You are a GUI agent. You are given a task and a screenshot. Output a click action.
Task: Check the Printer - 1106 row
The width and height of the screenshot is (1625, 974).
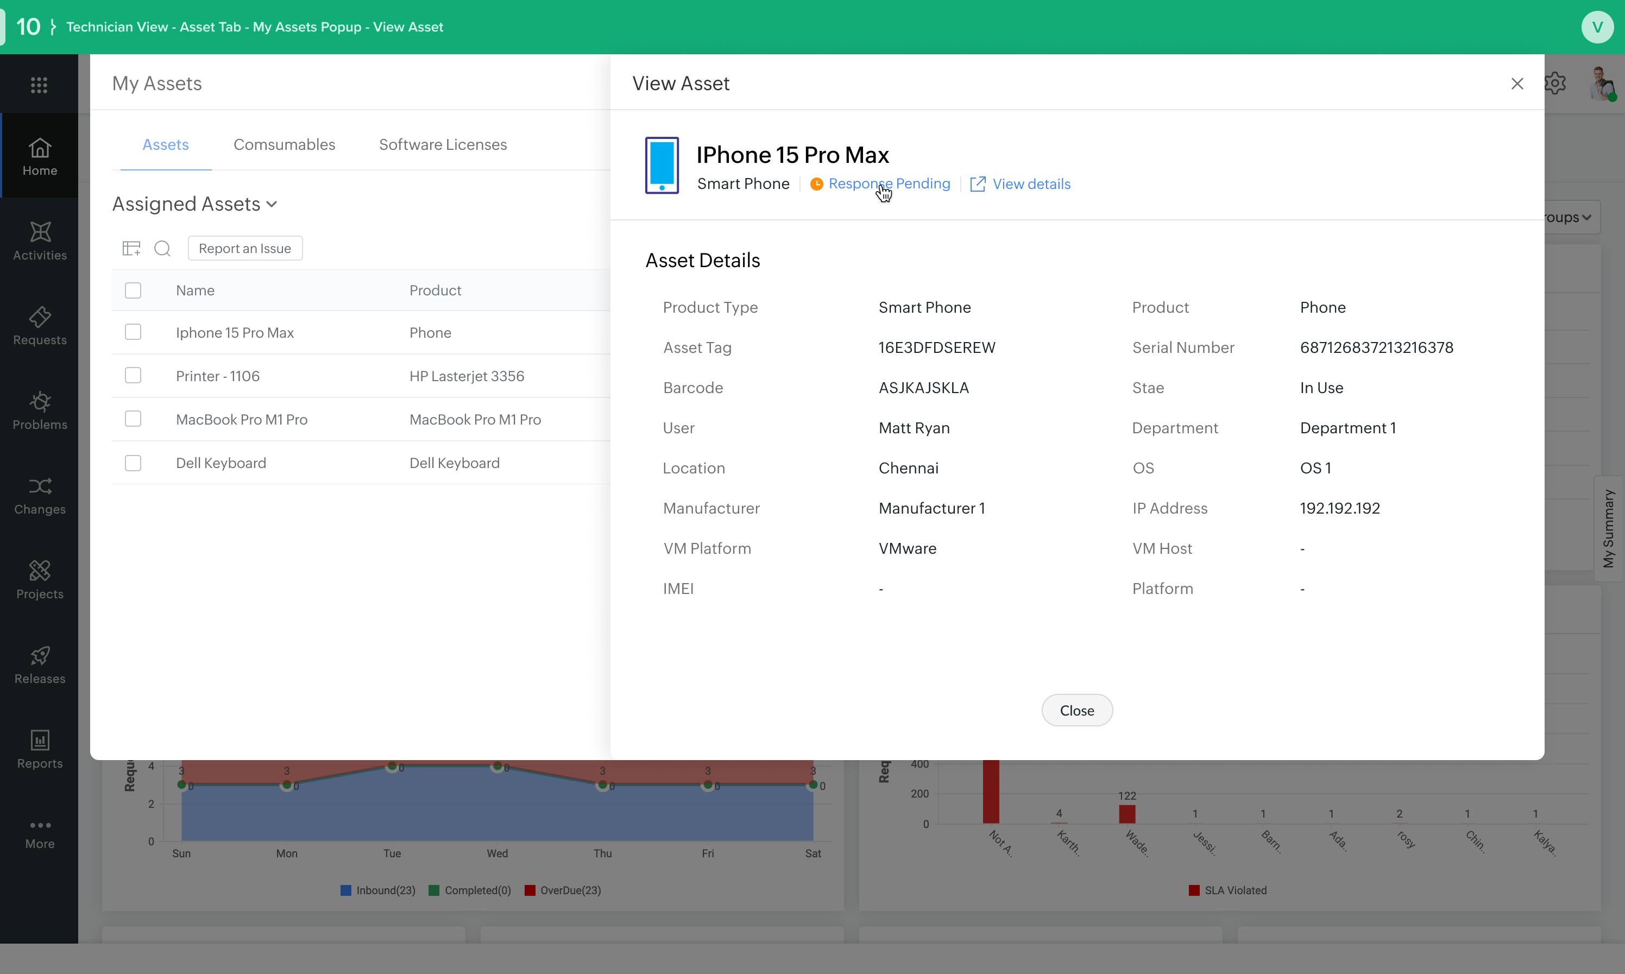click(x=133, y=375)
